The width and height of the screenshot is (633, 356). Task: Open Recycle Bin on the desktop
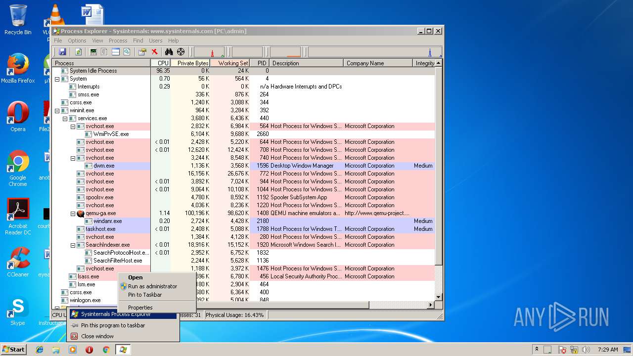[x=18, y=20]
